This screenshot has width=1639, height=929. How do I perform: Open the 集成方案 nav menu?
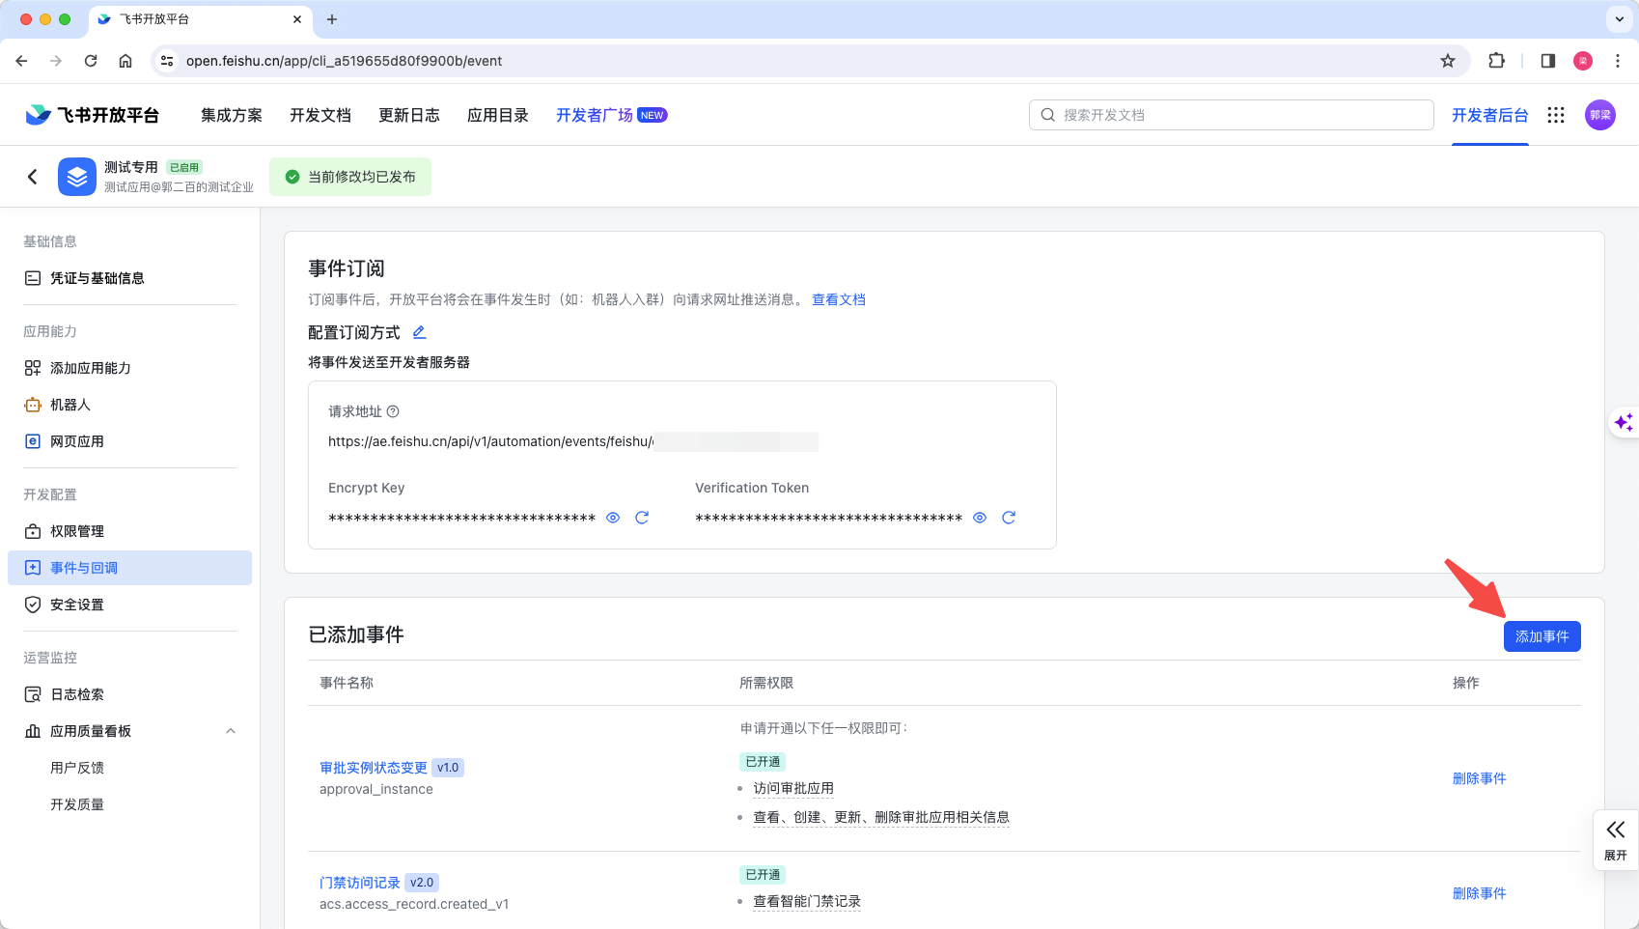click(x=232, y=115)
